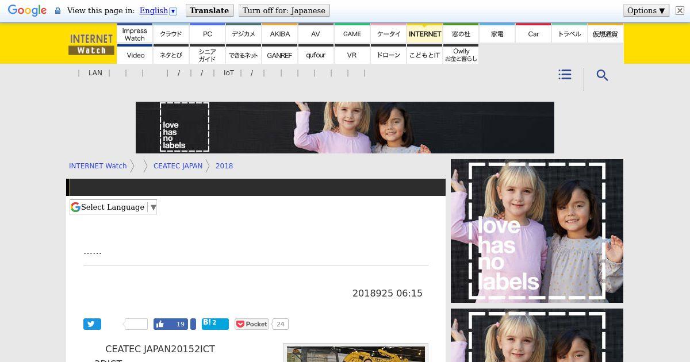Click the article photo thumbnail

click(x=356, y=354)
